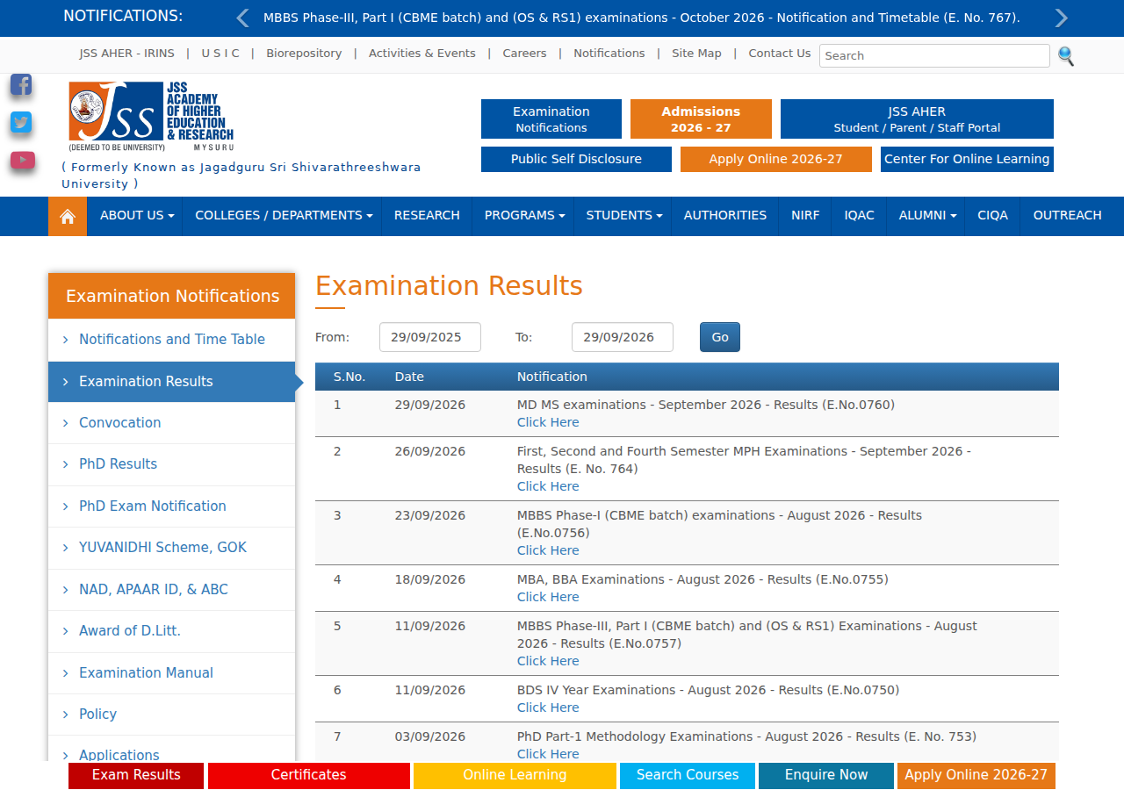Expand the COLLEGES / DEPARTMENTS menu
This screenshot has height=790, width=1124.
[x=283, y=216]
